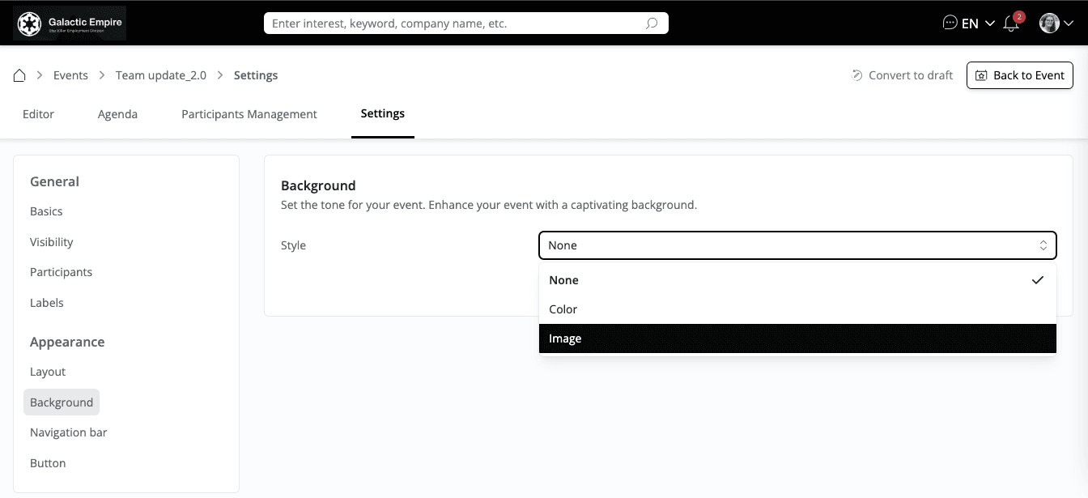The height and width of the screenshot is (498, 1088).
Task: Open the notifications bell
Action: [1011, 23]
